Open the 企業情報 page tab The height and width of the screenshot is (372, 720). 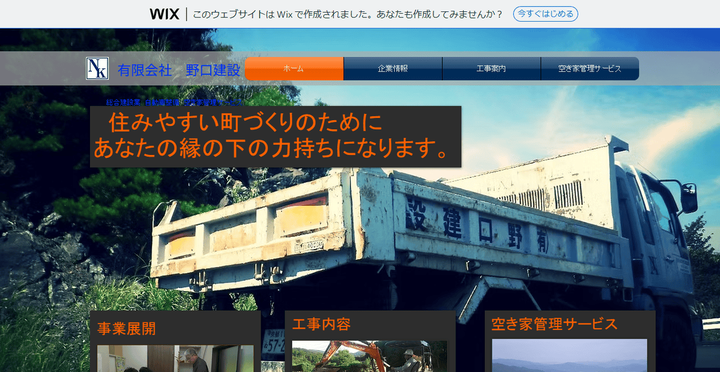392,69
